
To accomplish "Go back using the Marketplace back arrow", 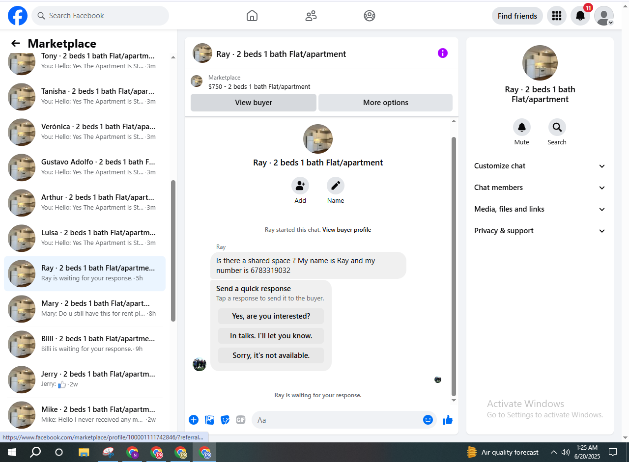I will coord(16,44).
